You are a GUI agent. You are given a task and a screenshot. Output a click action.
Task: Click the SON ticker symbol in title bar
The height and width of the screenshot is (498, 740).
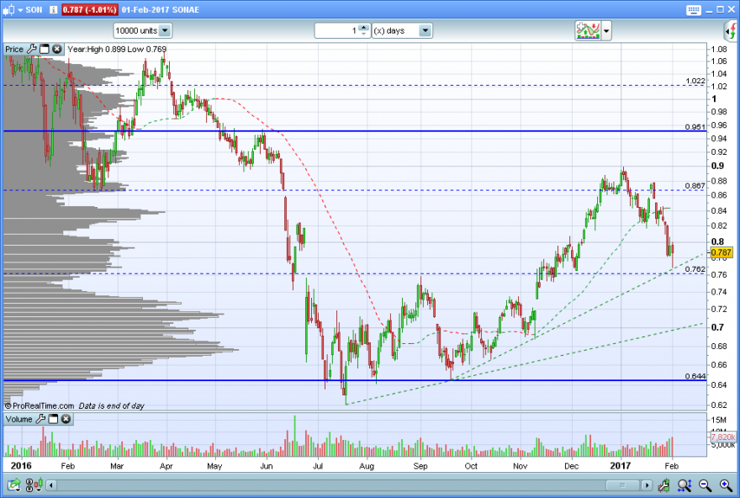coord(34,10)
